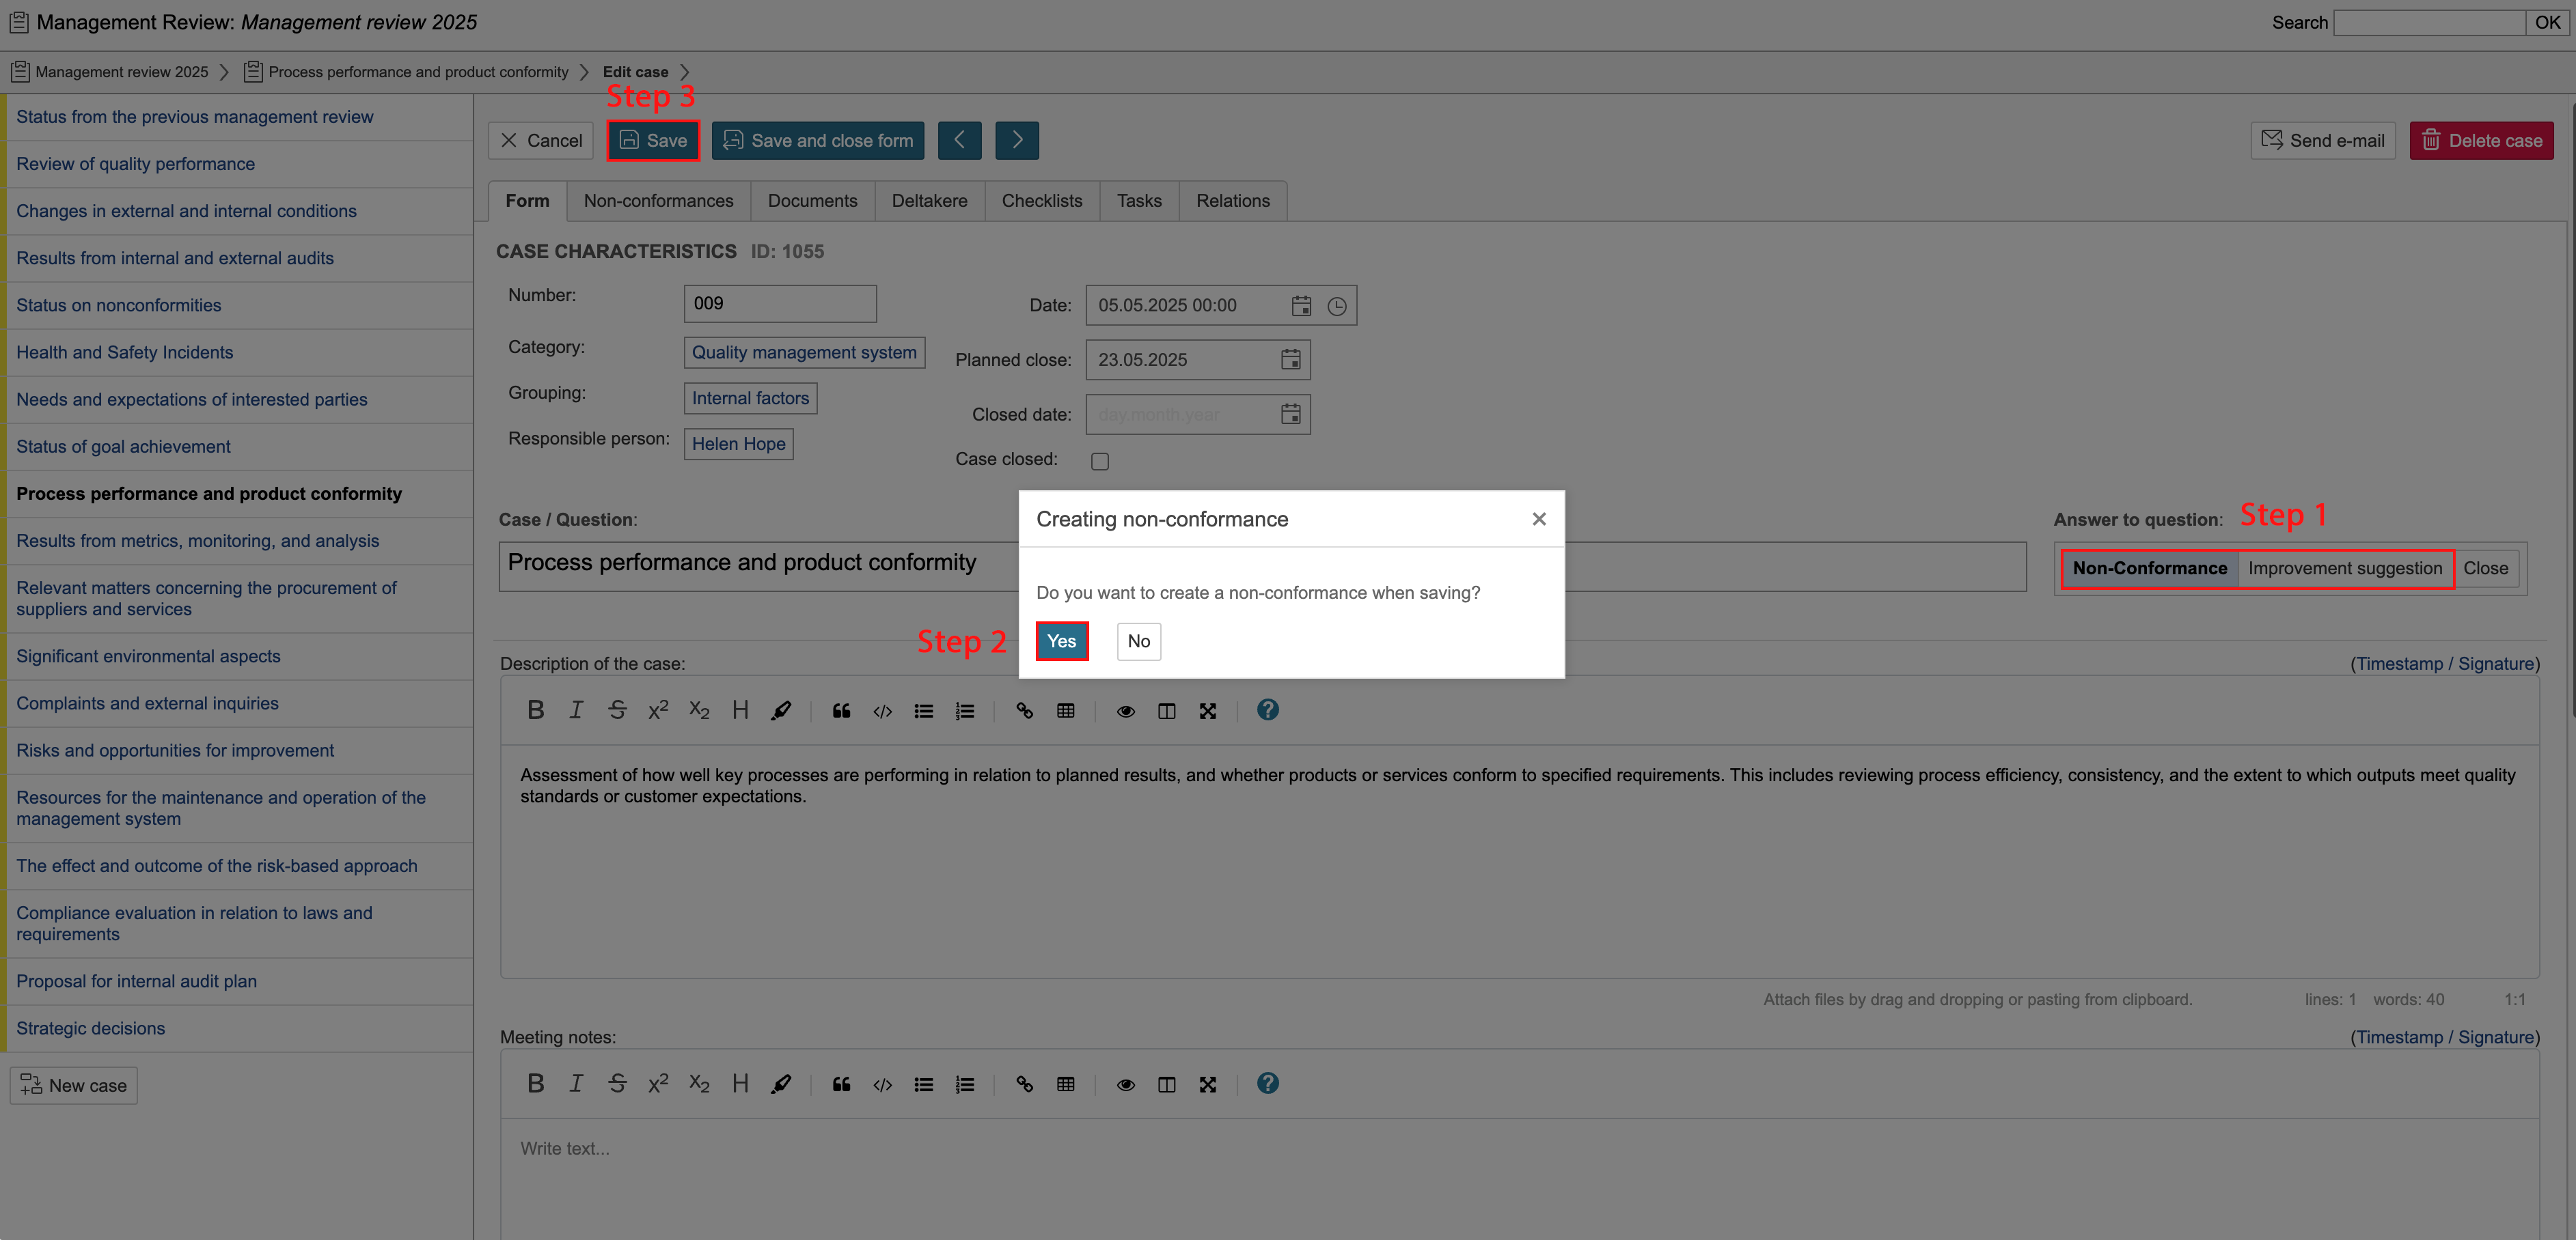
Task: Go to previous case arrow button
Action: pyautogui.click(x=959, y=141)
